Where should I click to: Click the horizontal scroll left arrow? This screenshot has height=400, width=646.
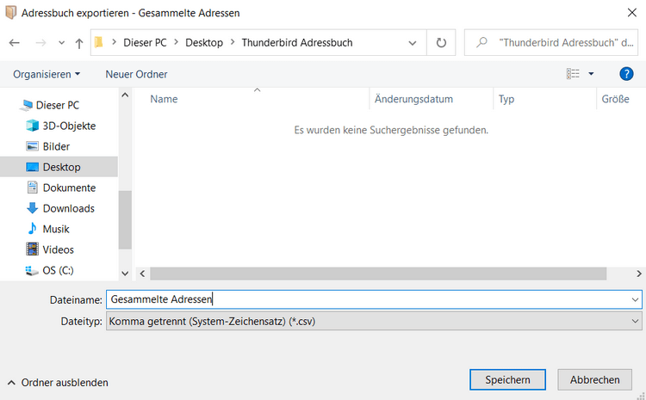pos(142,274)
